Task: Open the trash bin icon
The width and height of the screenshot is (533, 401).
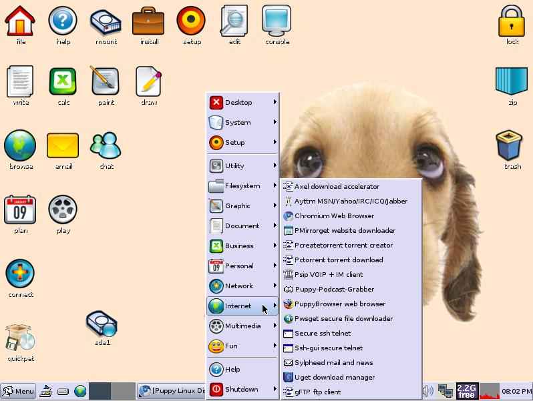Action: point(509,145)
